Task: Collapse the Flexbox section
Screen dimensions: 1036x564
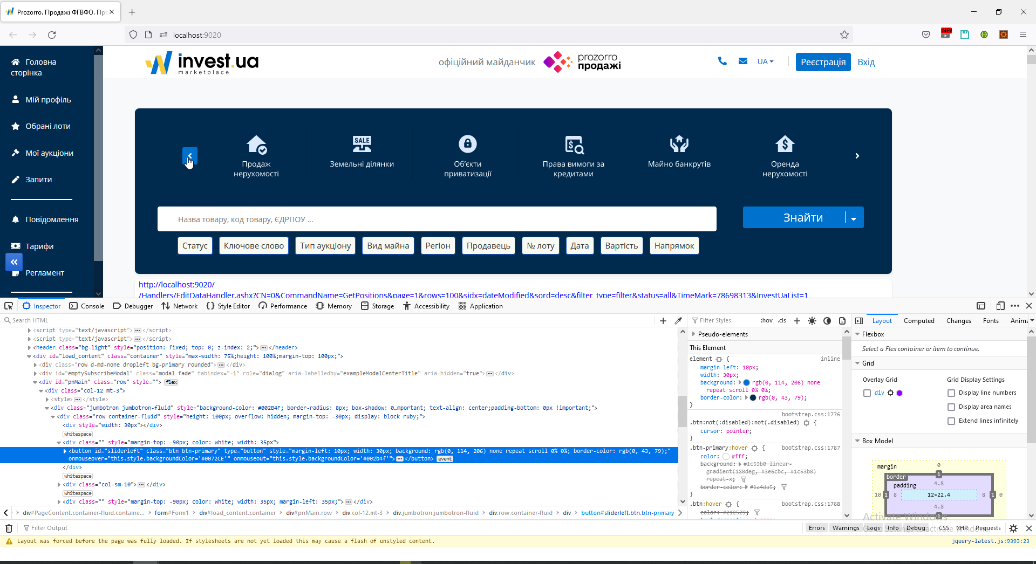Action: point(857,334)
